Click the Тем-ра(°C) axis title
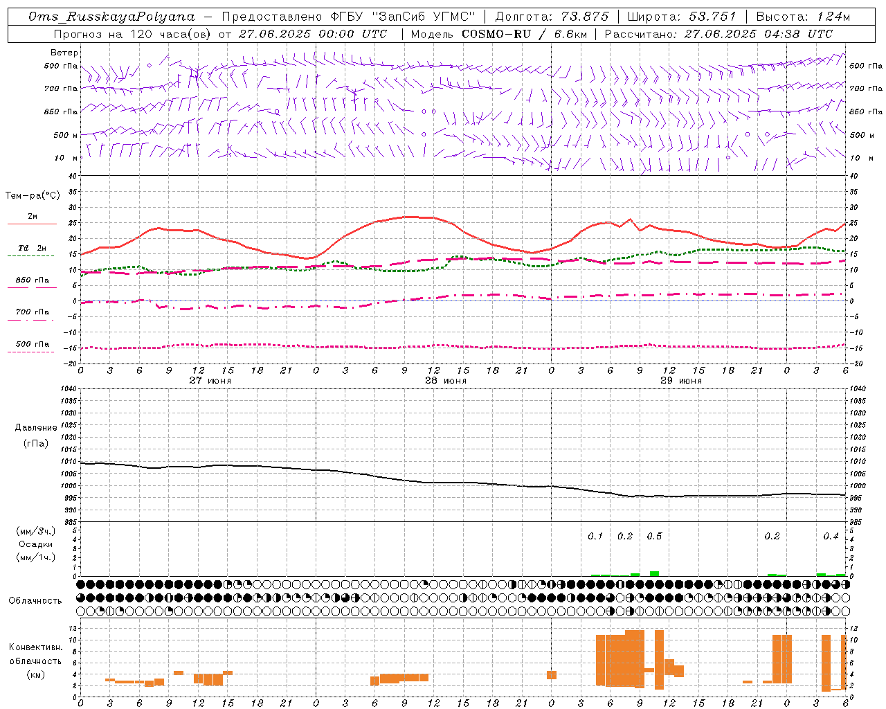This screenshot has height=709, width=886. 33,196
